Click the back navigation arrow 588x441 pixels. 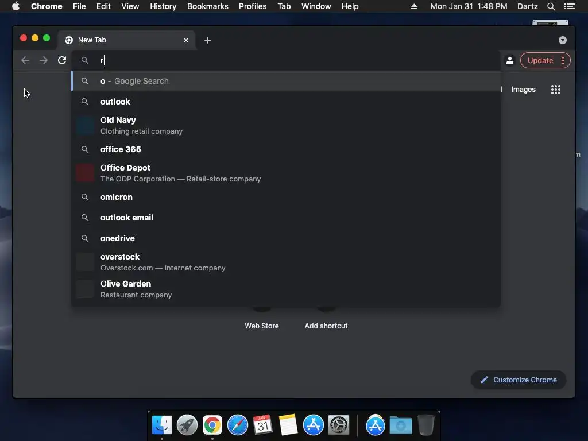tap(25, 60)
